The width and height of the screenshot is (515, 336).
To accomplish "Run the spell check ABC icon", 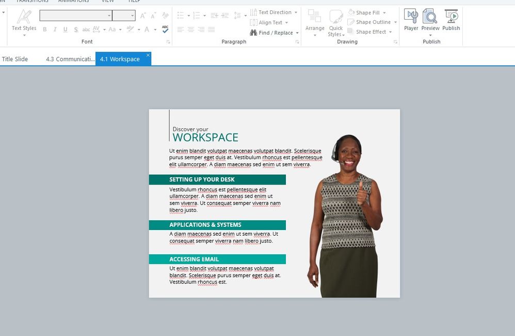I will [165, 29].
